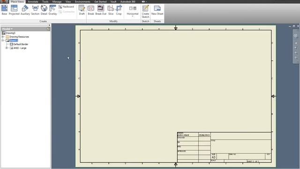Close the Model browser panel
This screenshot has width=300, height=169.
(x=49, y=25)
